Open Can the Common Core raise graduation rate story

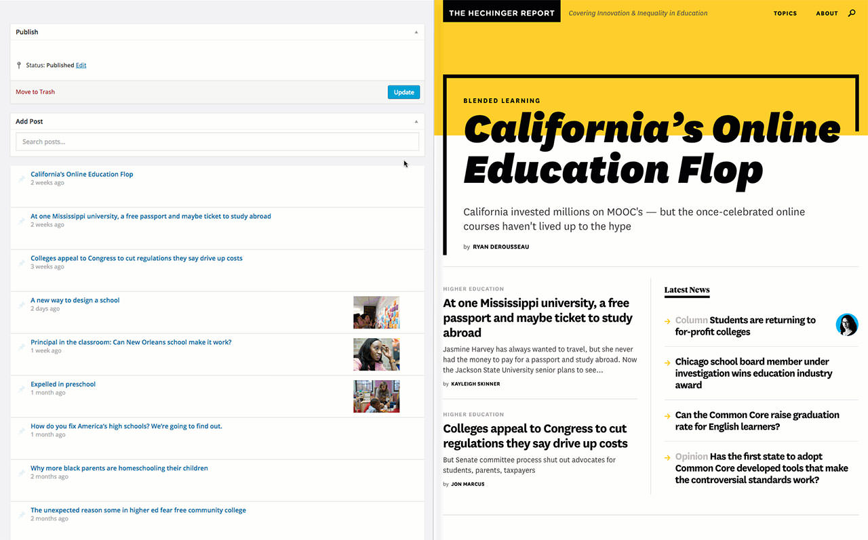coord(757,421)
